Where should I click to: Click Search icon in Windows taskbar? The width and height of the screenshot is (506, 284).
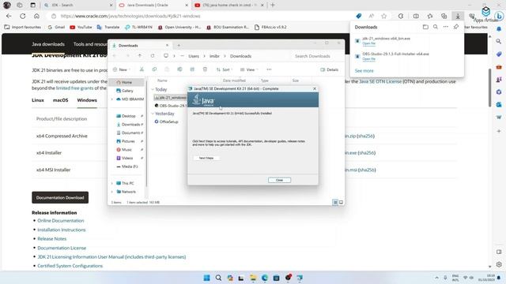point(218,278)
